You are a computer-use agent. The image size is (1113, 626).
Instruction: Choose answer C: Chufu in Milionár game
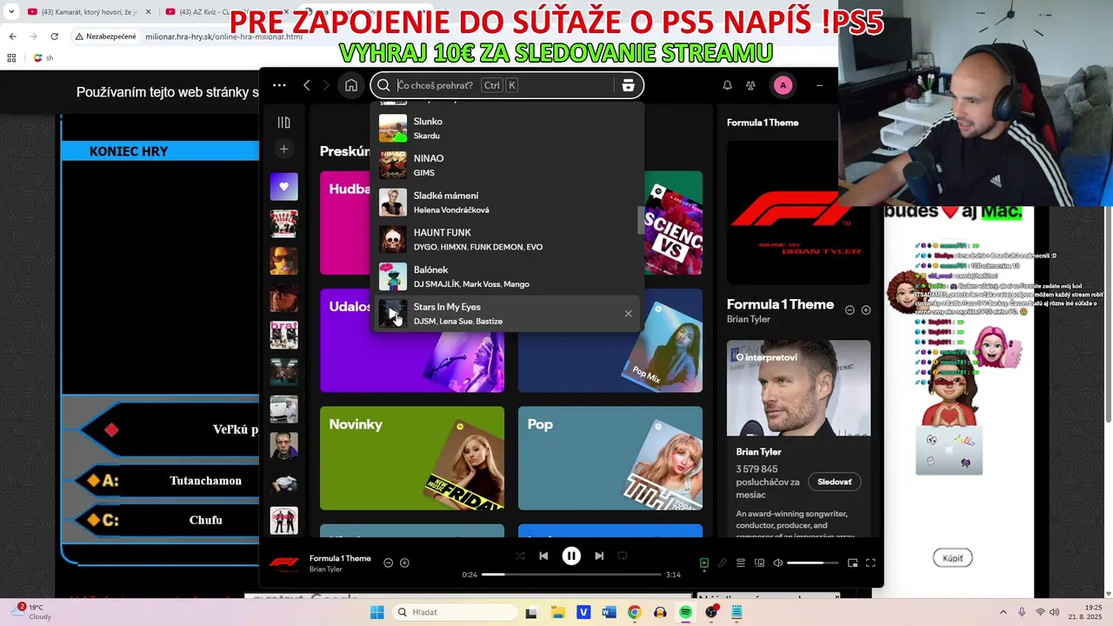pos(170,520)
